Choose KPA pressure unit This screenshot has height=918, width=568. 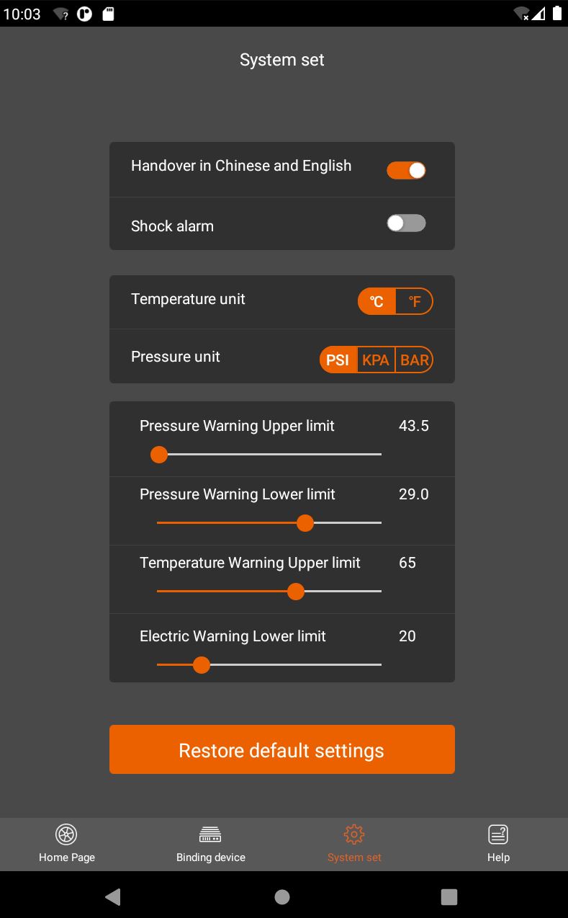[x=376, y=360]
